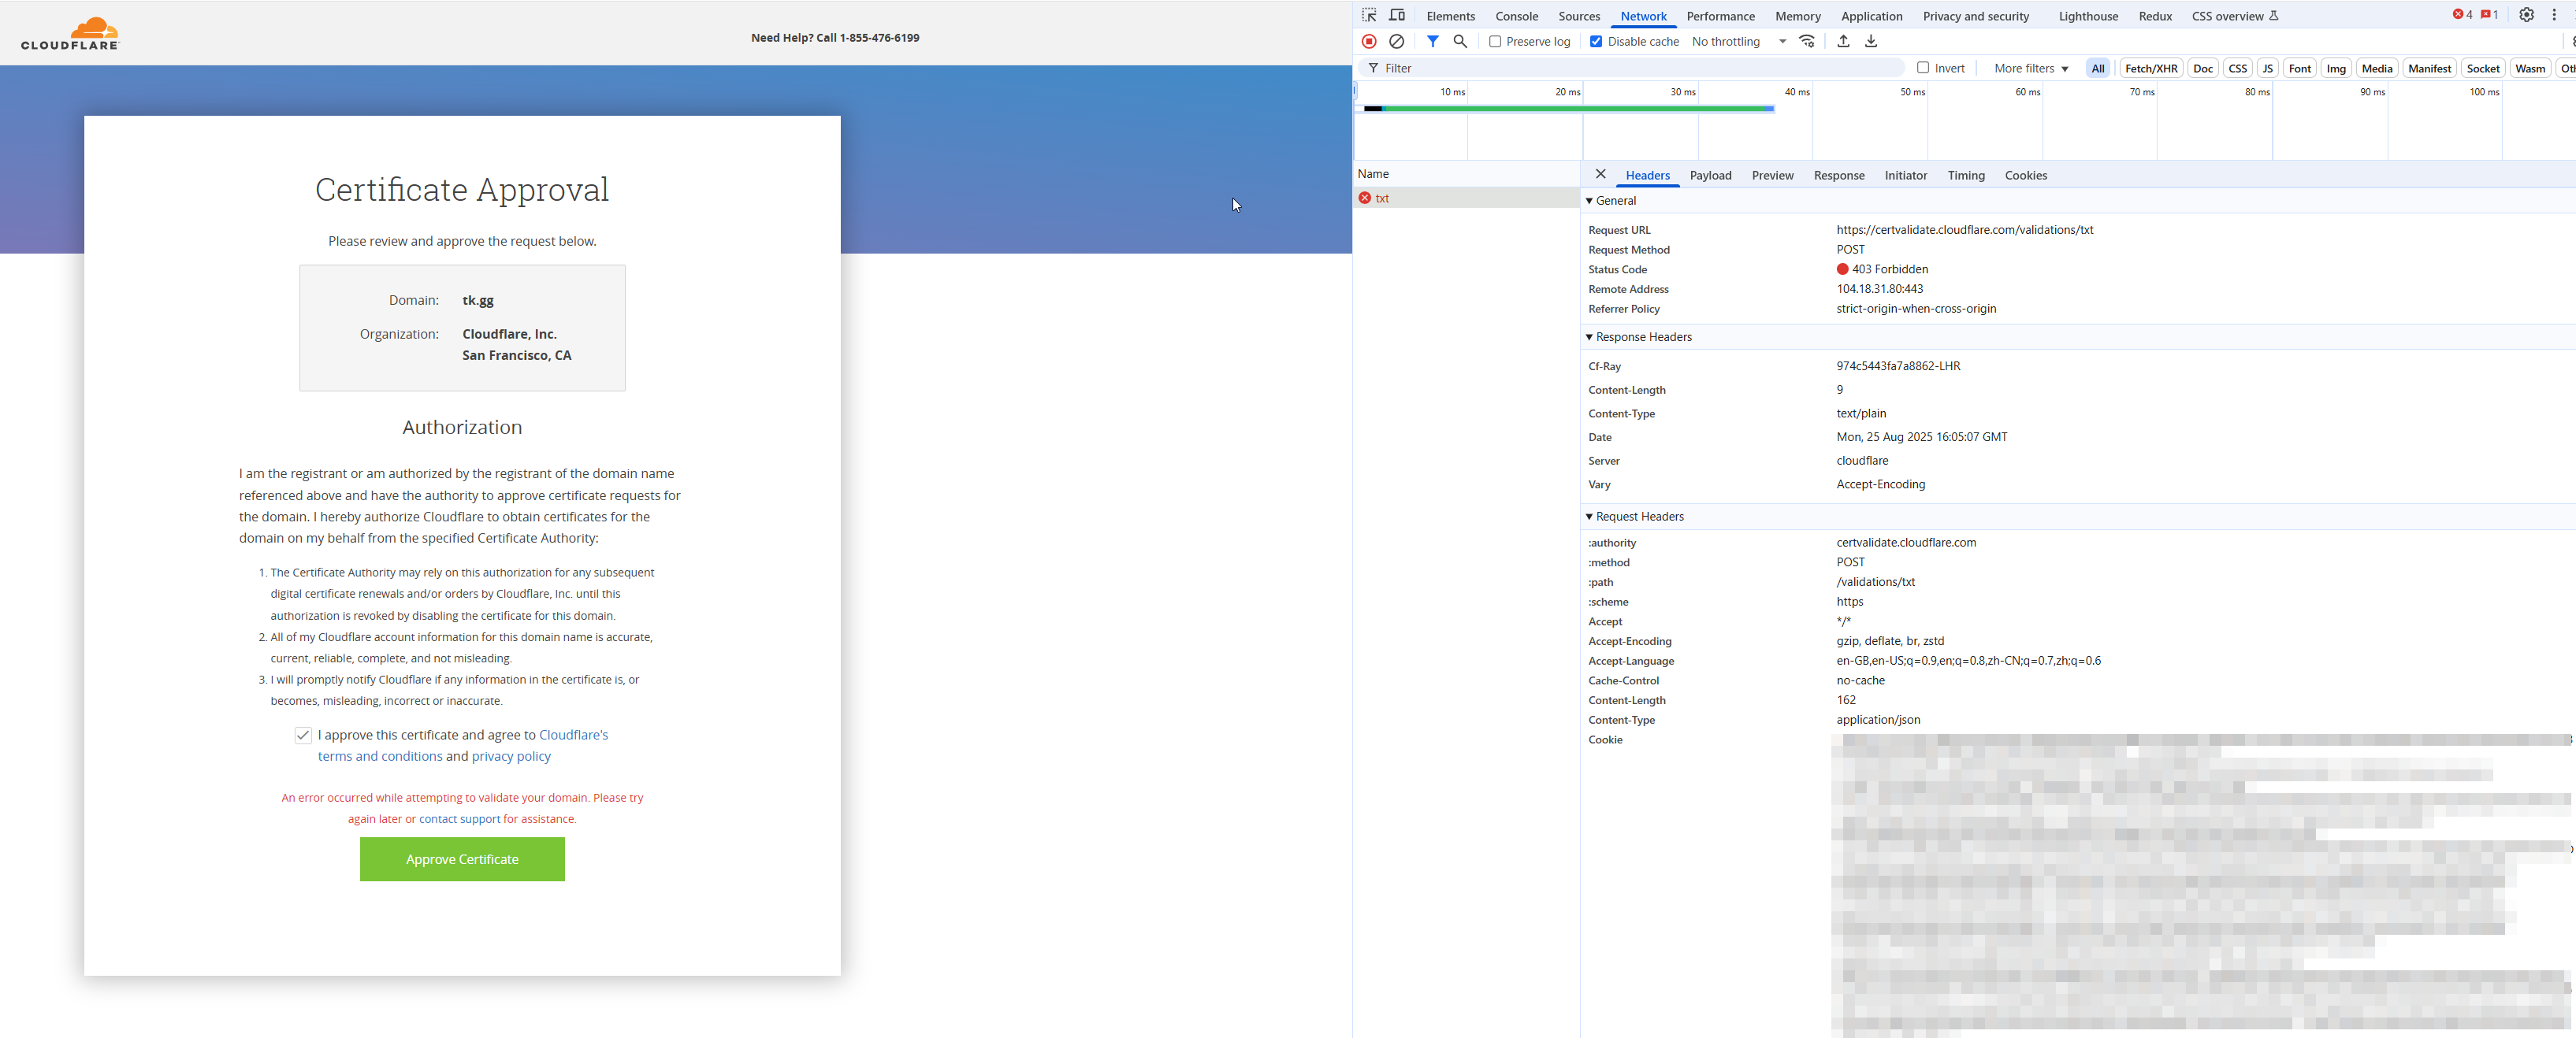Image resolution: width=2576 pixels, height=1038 pixels.
Task: Switch to the Console tab
Action: click(1516, 16)
